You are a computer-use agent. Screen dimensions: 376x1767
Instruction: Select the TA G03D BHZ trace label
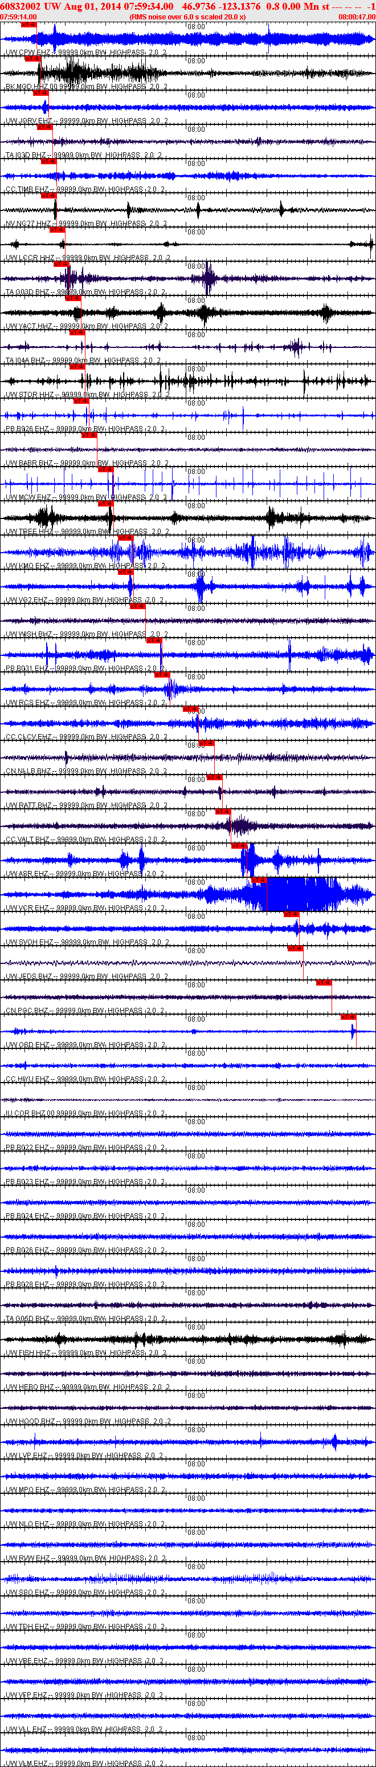click(85, 292)
